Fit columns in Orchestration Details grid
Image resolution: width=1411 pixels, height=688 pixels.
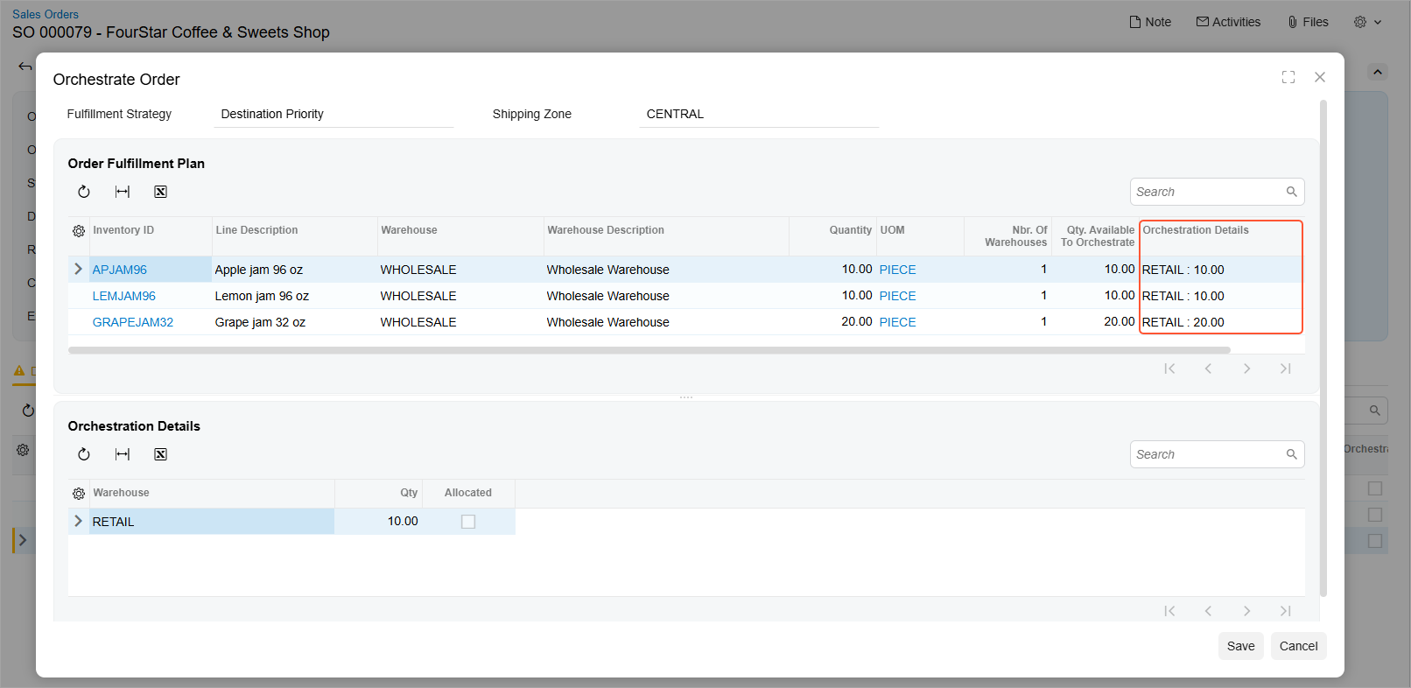click(123, 454)
